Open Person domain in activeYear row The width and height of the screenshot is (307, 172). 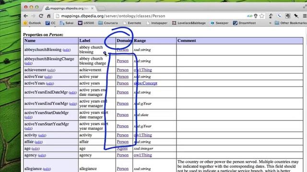pyautogui.click(x=123, y=76)
